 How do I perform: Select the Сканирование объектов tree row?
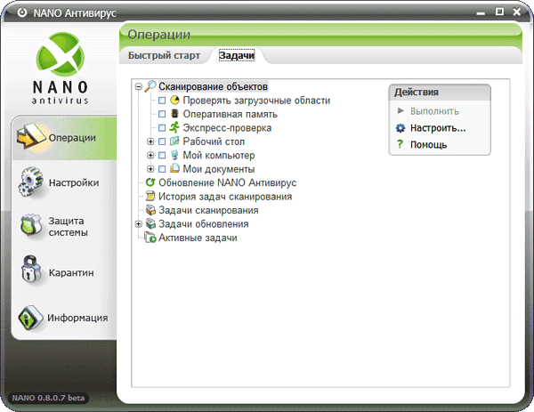pyautogui.click(x=214, y=86)
